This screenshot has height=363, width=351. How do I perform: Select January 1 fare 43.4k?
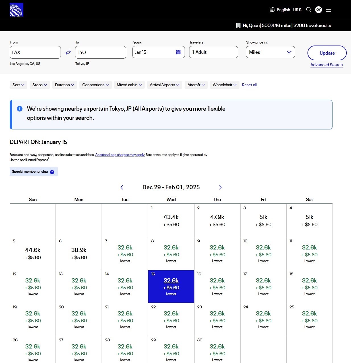(x=171, y=220)
